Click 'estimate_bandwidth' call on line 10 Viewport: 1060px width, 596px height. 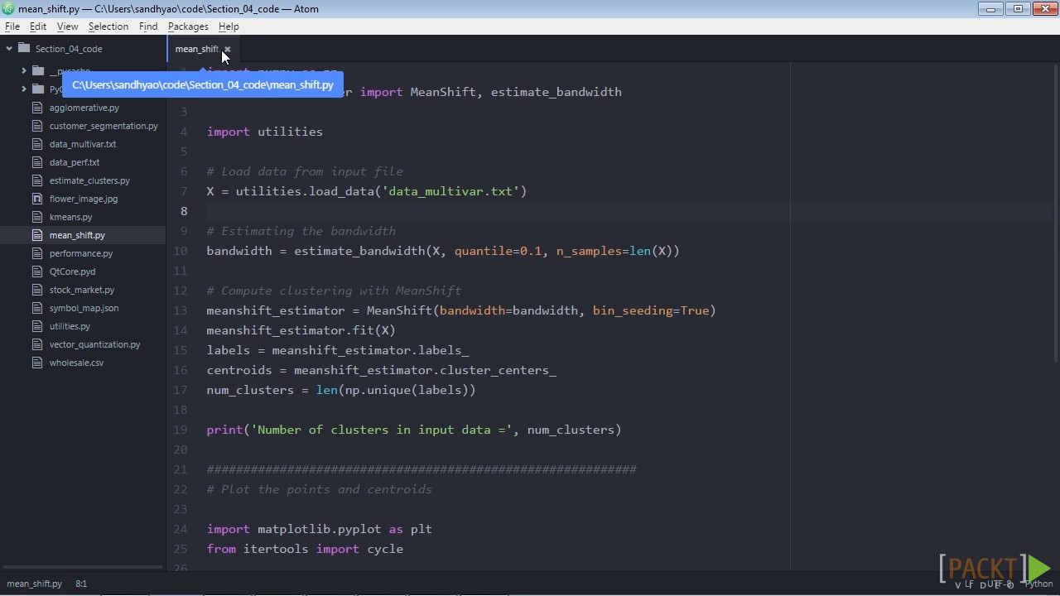pyautogui.click(x=359, y=251)
